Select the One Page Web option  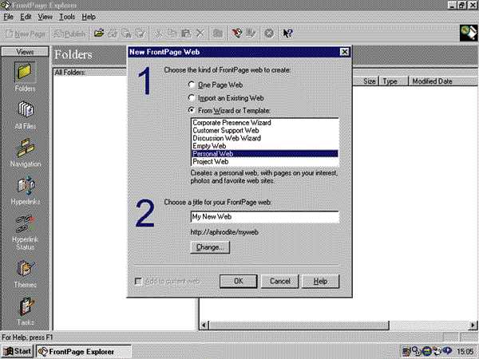point(191,85)
